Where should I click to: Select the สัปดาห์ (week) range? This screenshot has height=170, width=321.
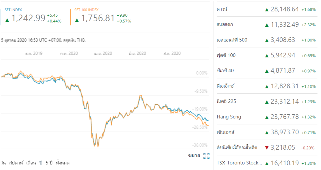[16, 163]
